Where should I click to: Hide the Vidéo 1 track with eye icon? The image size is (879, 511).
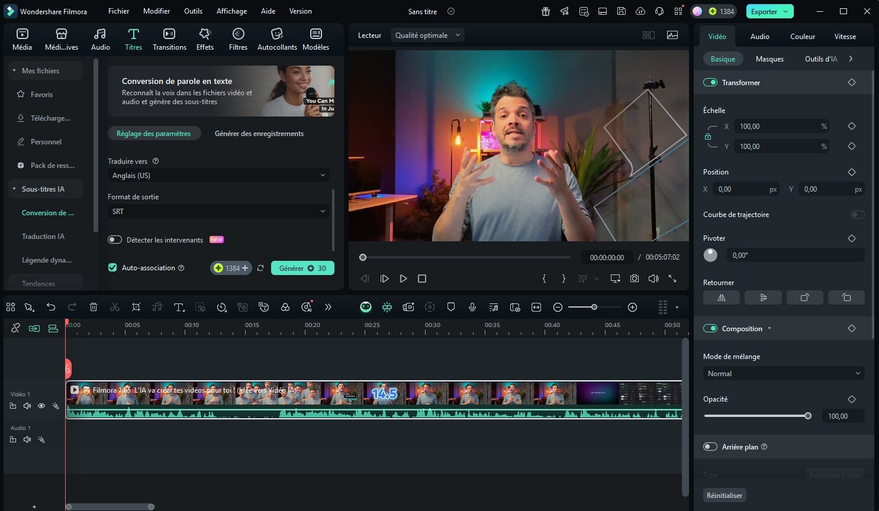click(x=41, y=406)
